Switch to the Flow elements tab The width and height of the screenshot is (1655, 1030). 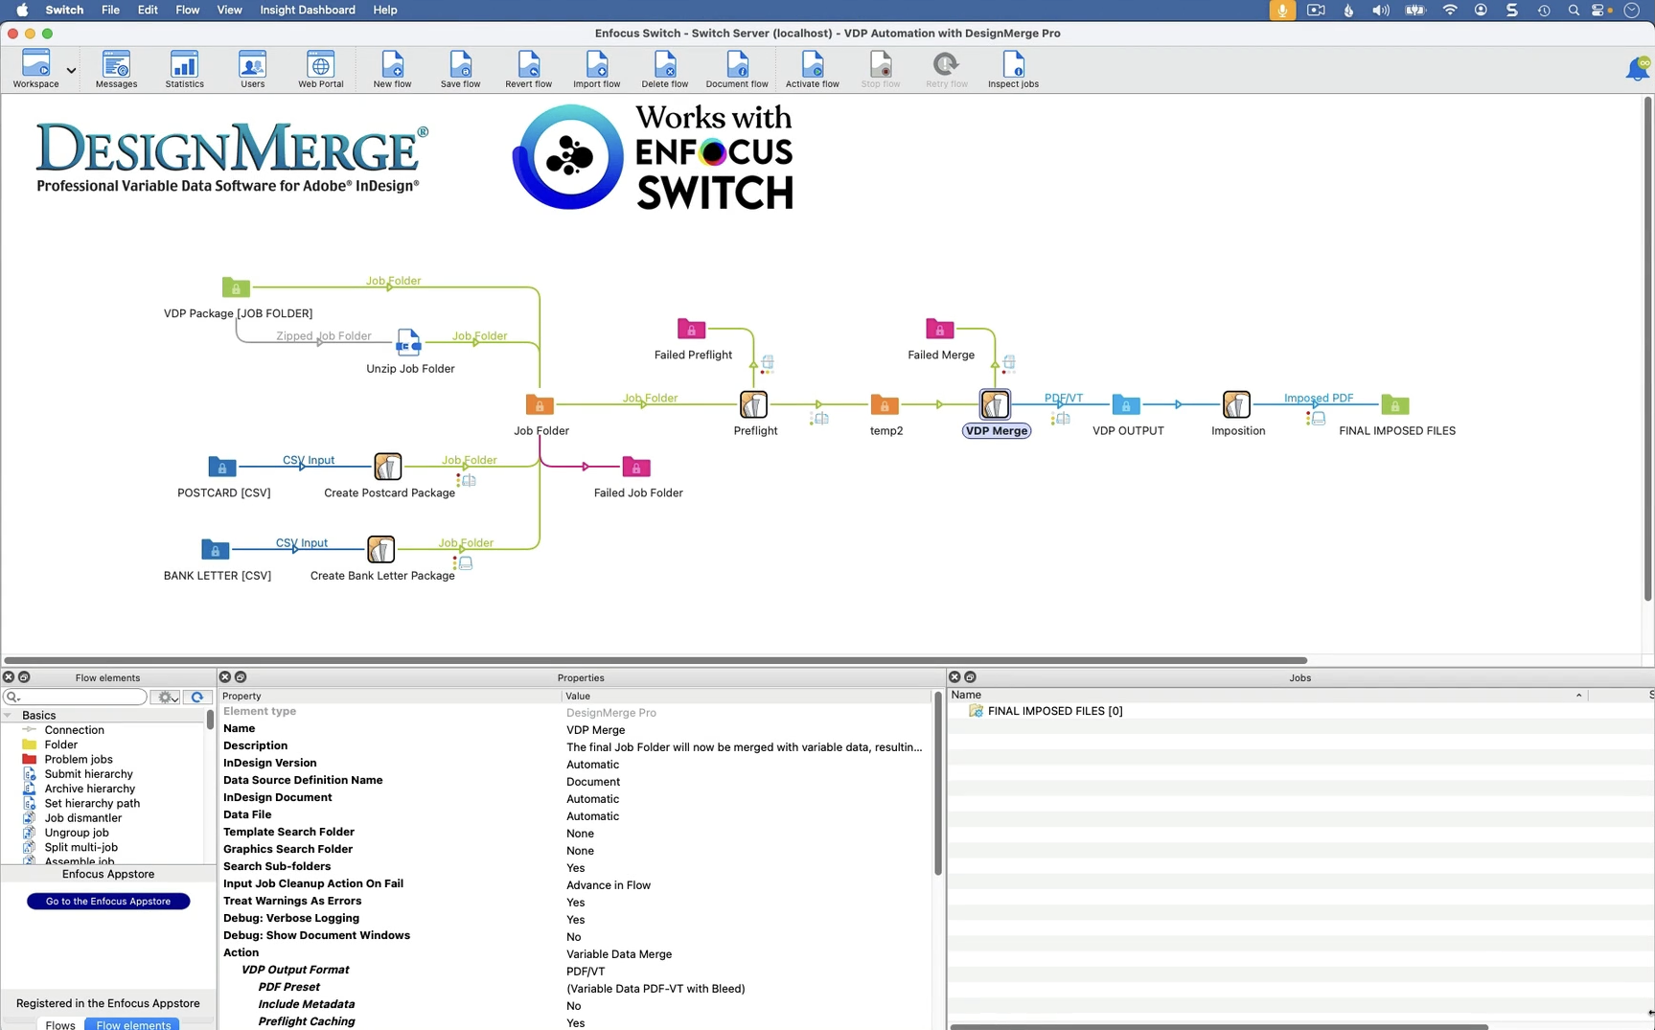click(x=133, y=1024)
